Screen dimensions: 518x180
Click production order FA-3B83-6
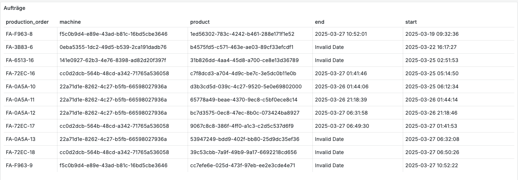[19, 47]
